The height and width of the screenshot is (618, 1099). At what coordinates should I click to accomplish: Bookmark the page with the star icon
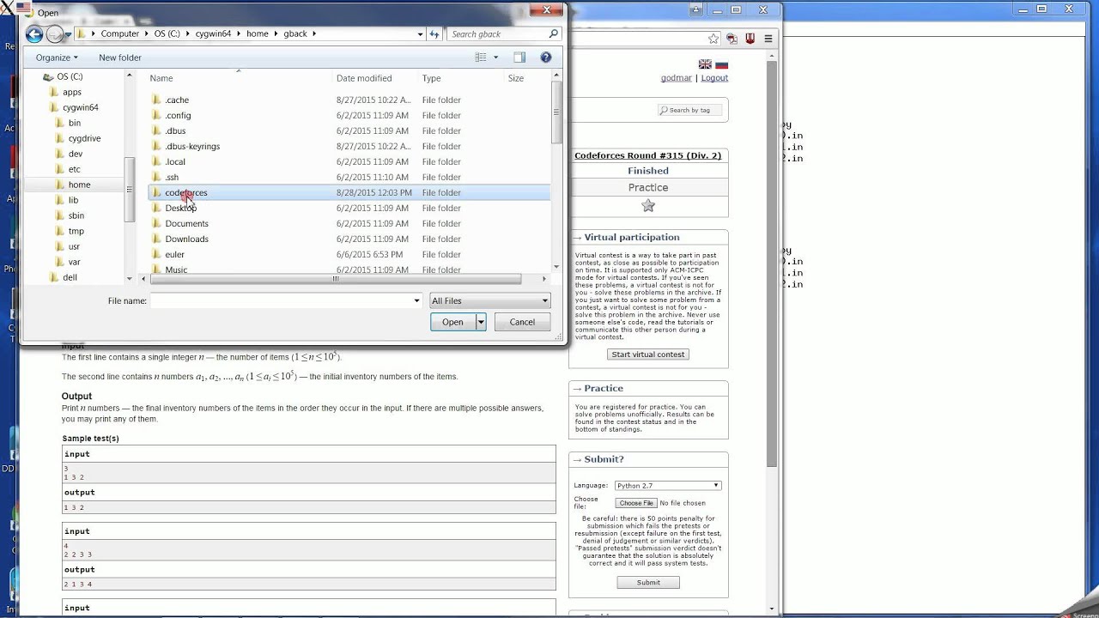tap(713, 39)
